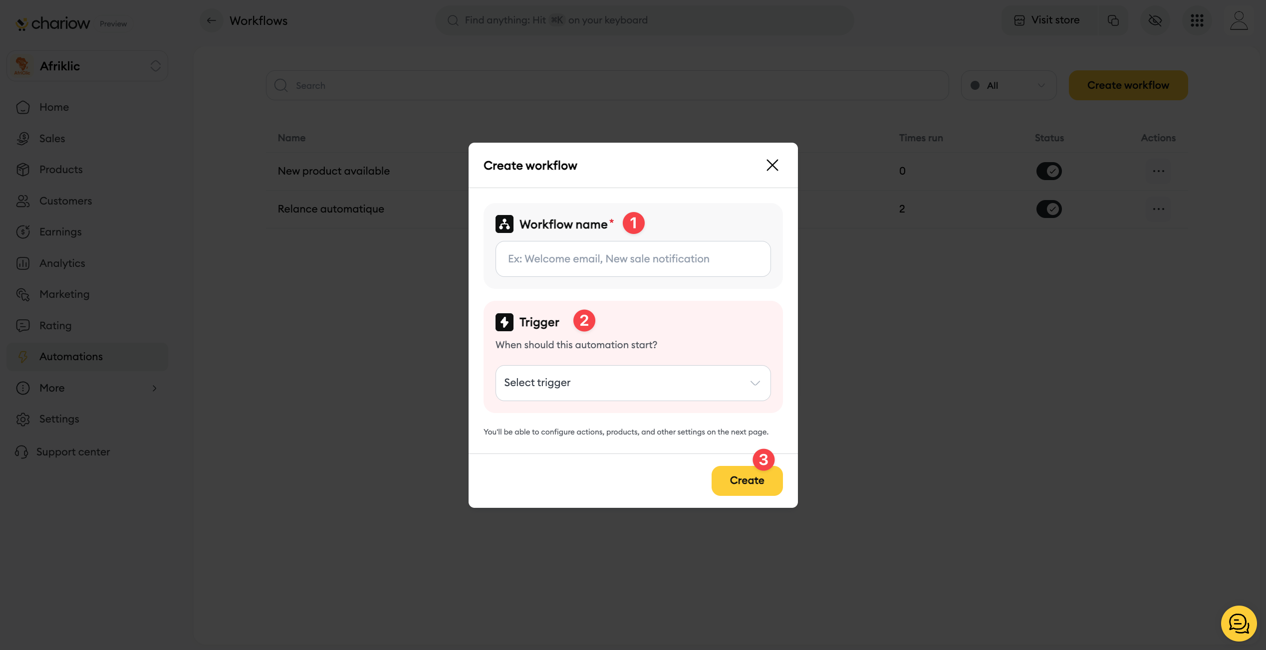The image size is (1266, 650).
Task: Toggle status of Relance automatique workflow
Action: [x=1049, y=209]
